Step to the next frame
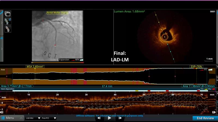Image resolution: width=218 pixels, height=122 pixels. point(120,118)
